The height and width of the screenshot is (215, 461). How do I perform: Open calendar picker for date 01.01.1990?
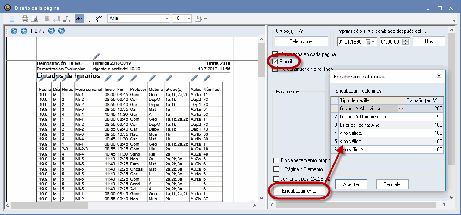click(371, 42)
